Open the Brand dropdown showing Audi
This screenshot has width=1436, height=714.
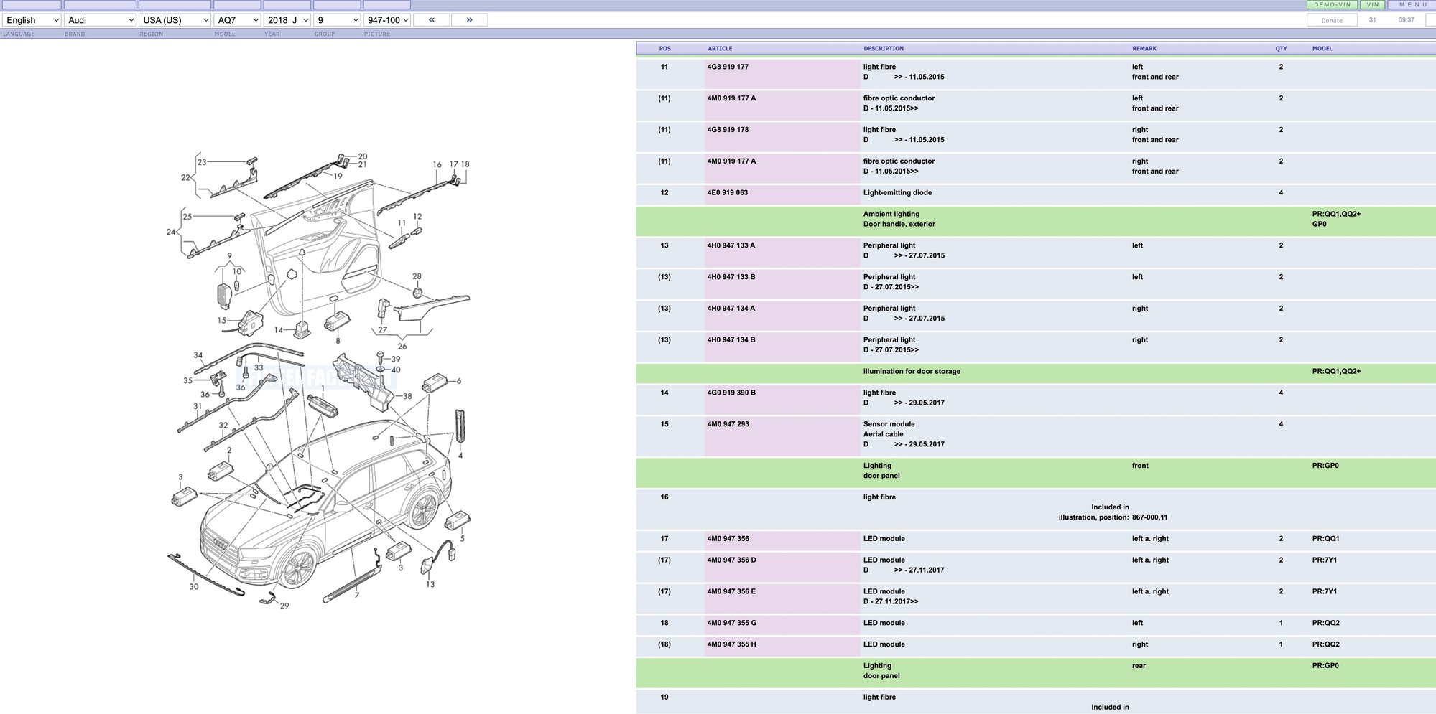(100, 20)
